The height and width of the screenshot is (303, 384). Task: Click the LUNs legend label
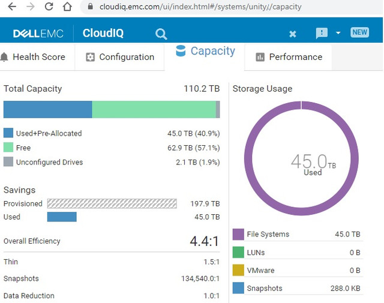tap(256, 253)
